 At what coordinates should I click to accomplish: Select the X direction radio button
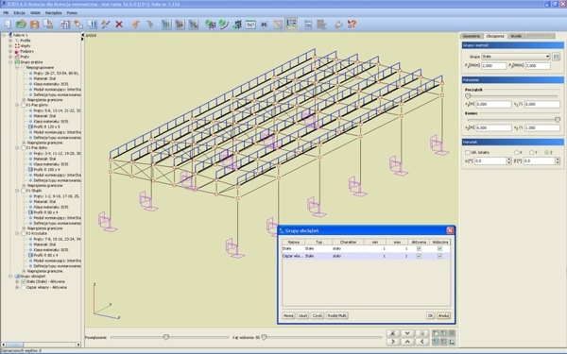[516, 152]
